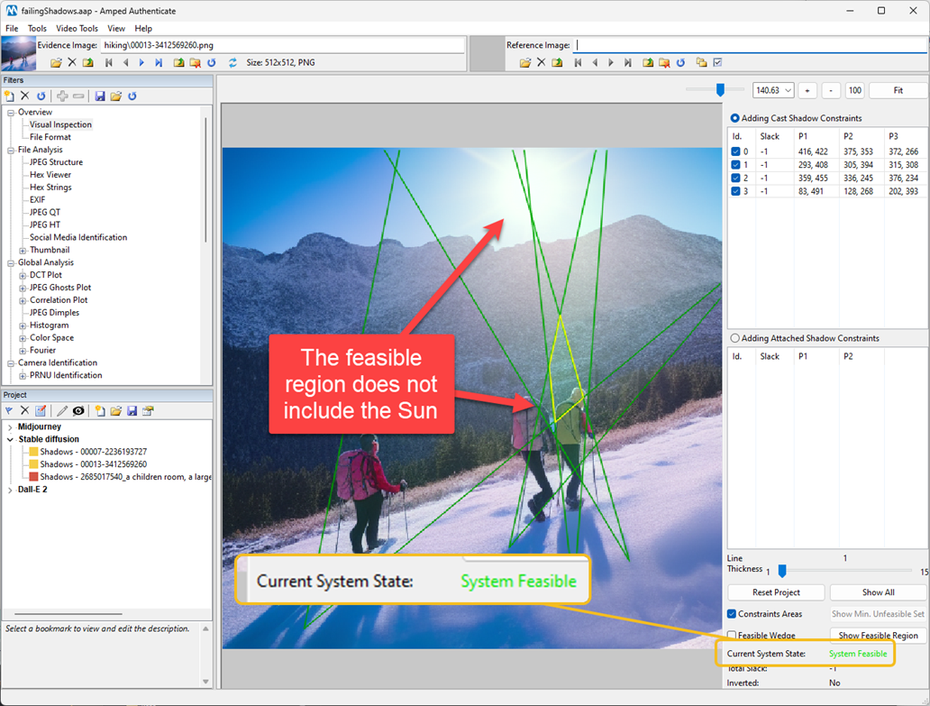Click the Show Feasible Region button
Viewport: 930px width, 706px height.
point(877,635)
